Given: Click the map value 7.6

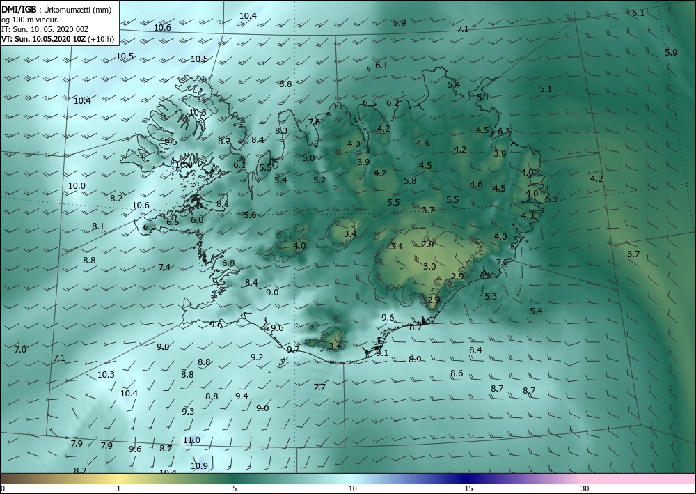Looking at the screenshot, I should click(x=314, y=122).
